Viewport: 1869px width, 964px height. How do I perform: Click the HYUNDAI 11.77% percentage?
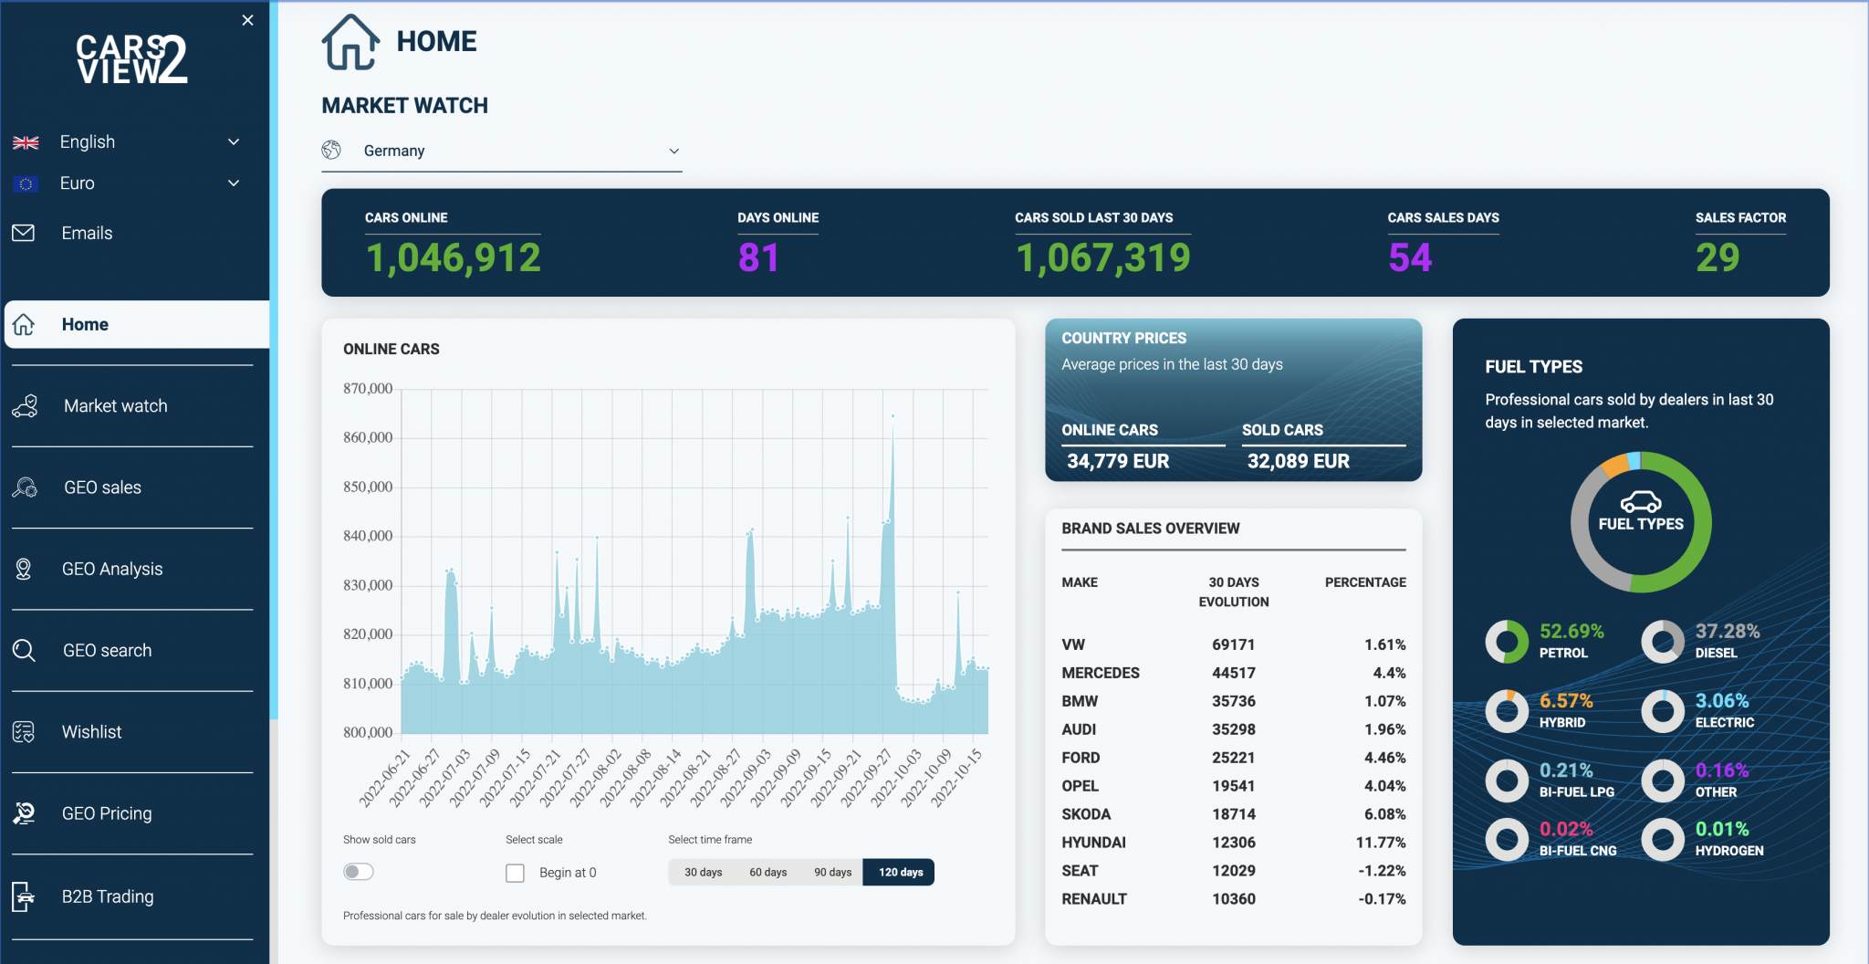point(1381,843)
